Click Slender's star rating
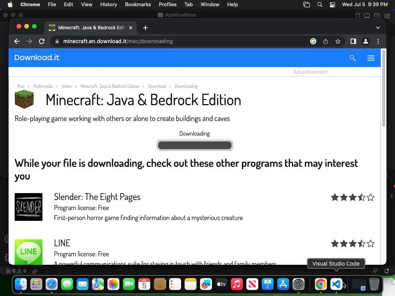395x296 pixels. [353, 197]
